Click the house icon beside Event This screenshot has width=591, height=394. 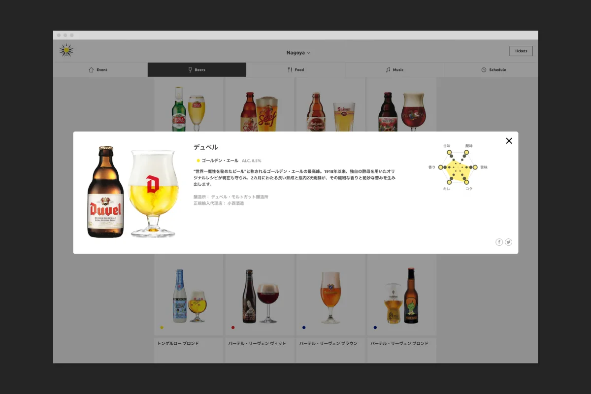point(91,70)
